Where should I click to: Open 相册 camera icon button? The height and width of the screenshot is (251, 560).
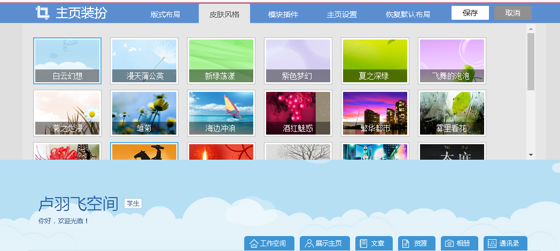tap(460, 244)
